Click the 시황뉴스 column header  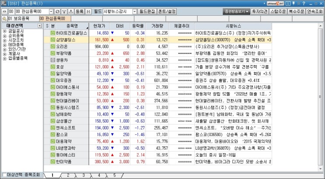[x=233, y=26]
